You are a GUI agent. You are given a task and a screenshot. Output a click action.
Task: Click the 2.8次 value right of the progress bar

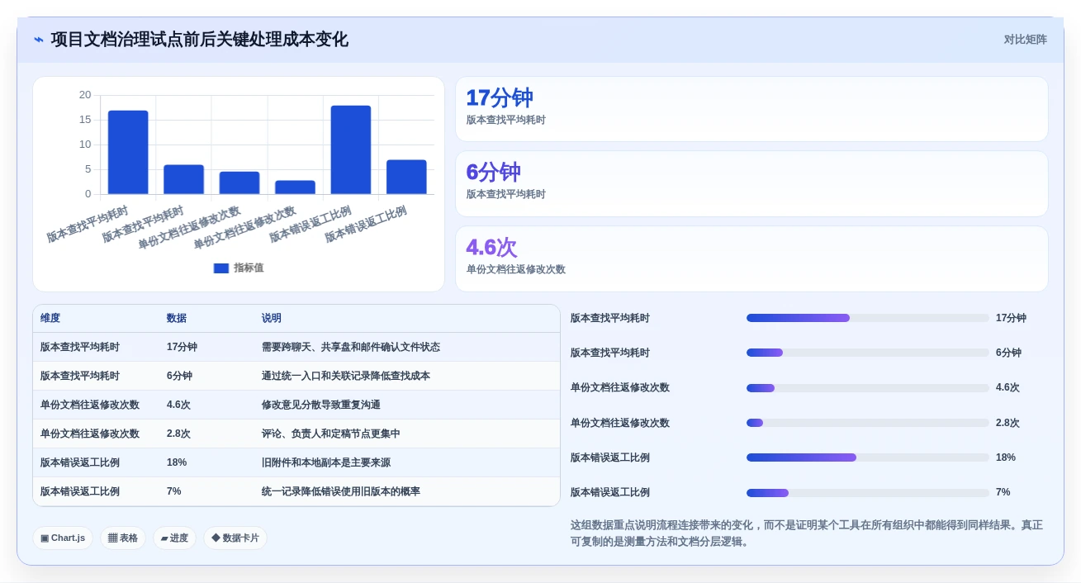1008,423
